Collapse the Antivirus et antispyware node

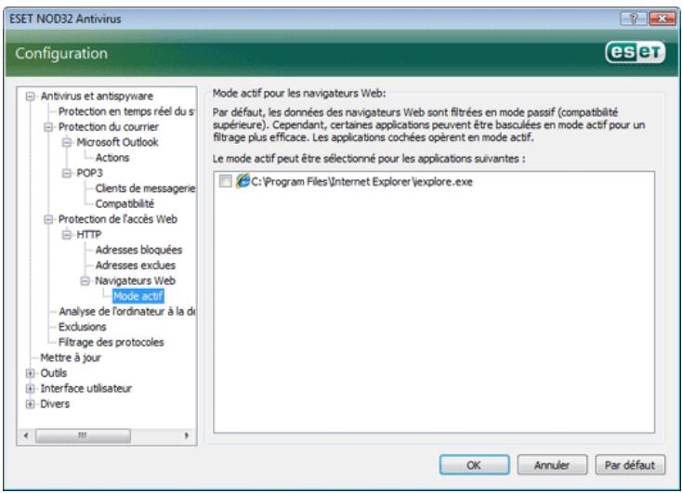[30, 96]
